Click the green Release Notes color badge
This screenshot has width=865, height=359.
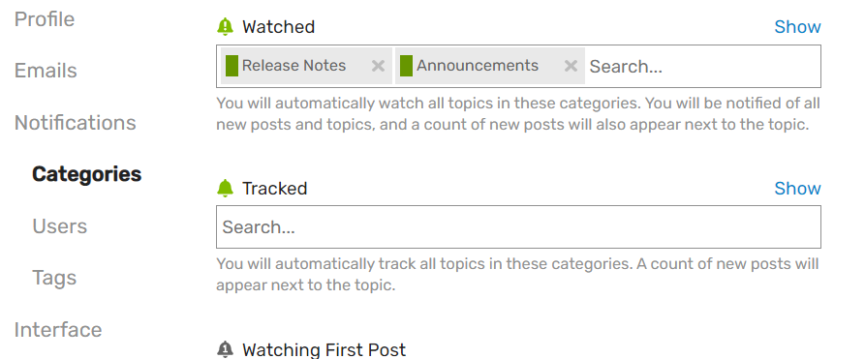232,66
